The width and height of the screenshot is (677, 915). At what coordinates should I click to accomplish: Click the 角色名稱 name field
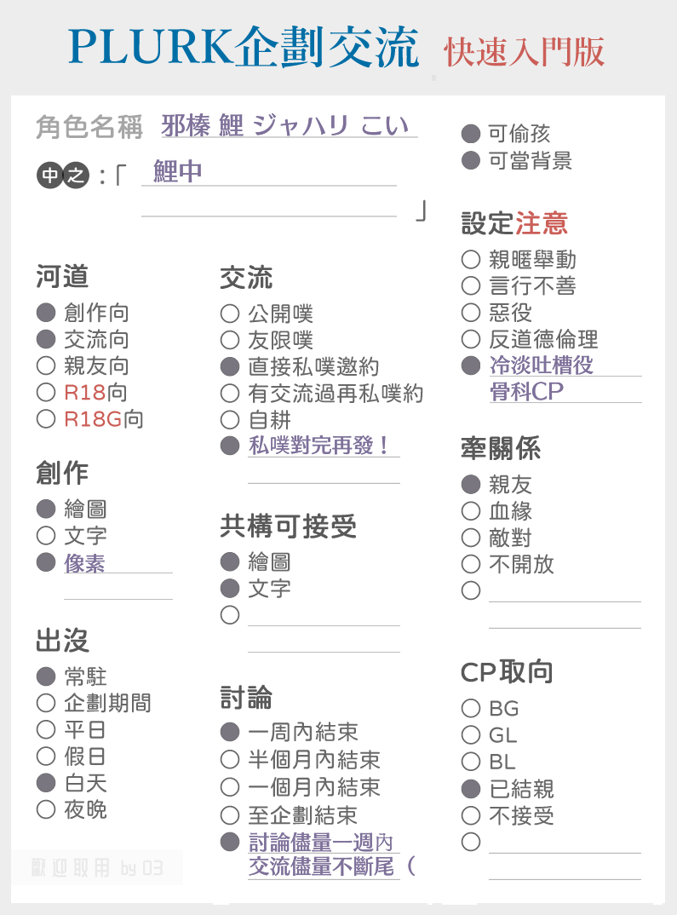pyautogui.click(x=290, y=125)
